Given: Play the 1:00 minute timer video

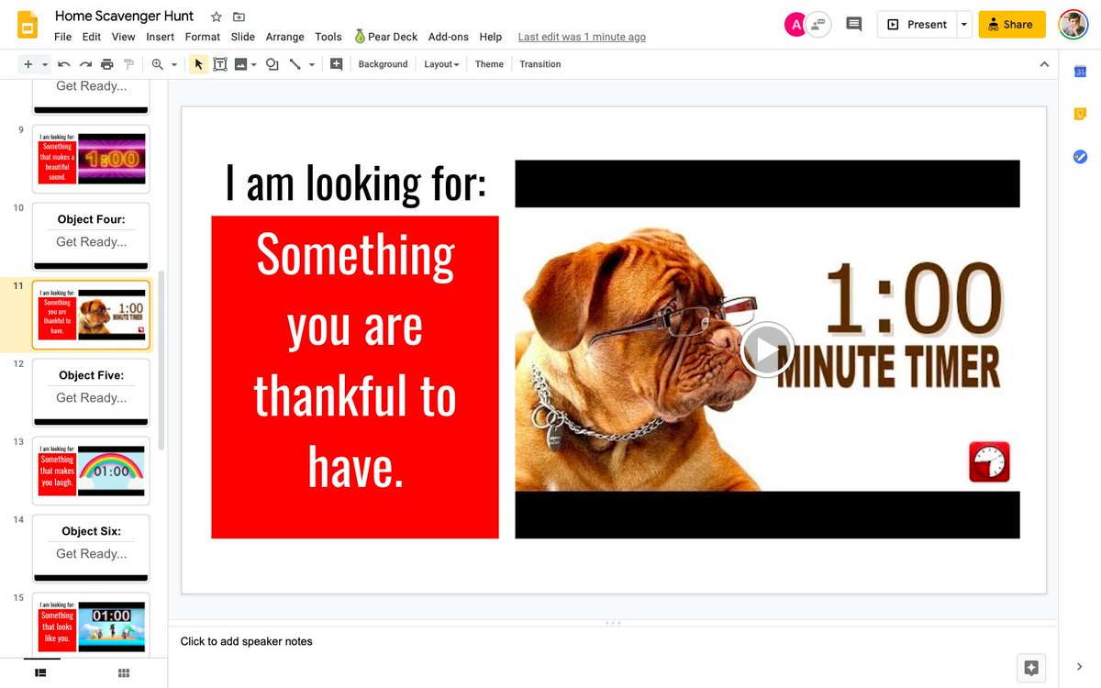Looking at the screenshot, I should tap(767, 350).
